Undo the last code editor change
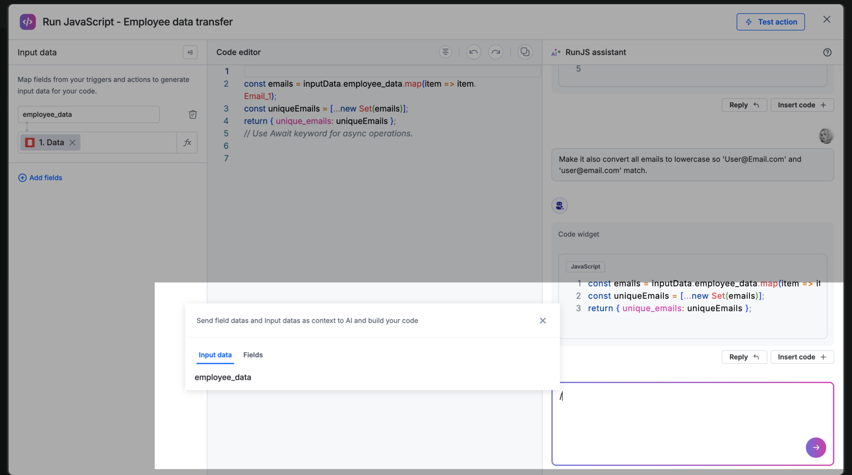 coord(474,52)
